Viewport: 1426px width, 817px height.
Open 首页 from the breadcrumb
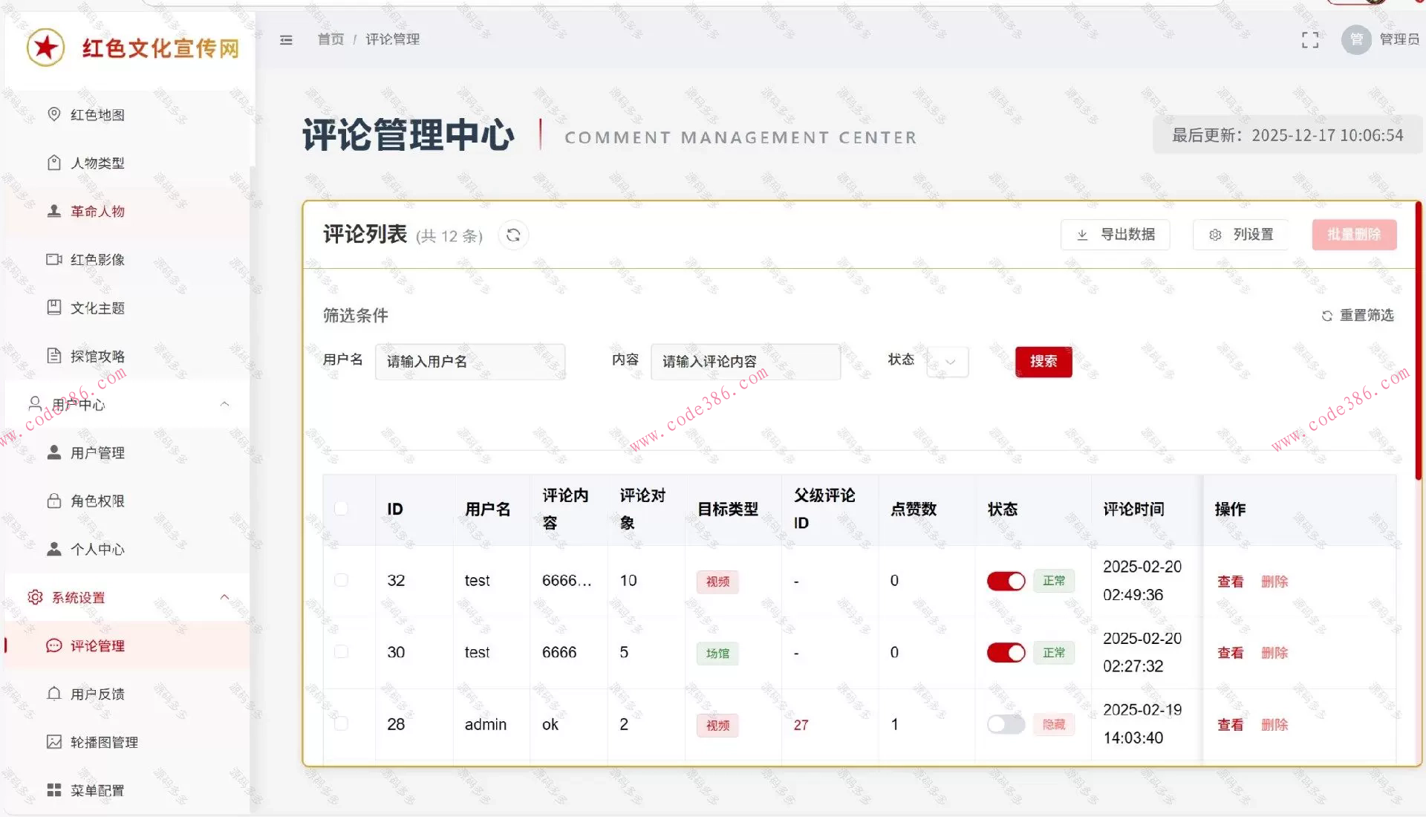331,39
